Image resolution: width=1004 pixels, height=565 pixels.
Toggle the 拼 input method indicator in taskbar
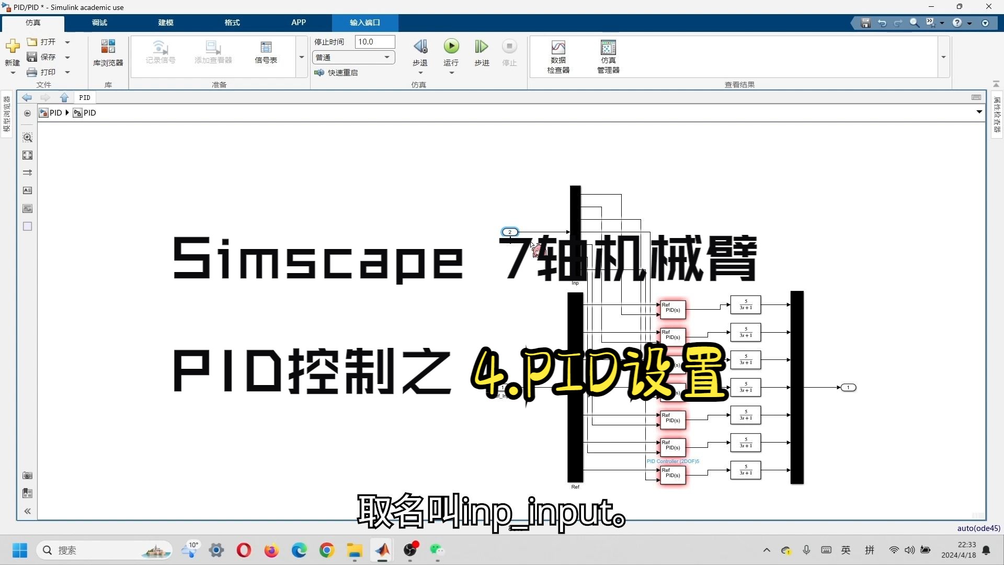click(x=870, y=550)
